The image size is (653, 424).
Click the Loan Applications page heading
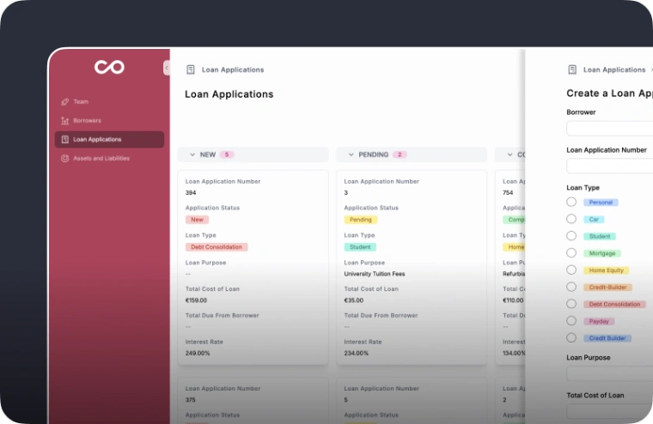click(x=229, y=94)
